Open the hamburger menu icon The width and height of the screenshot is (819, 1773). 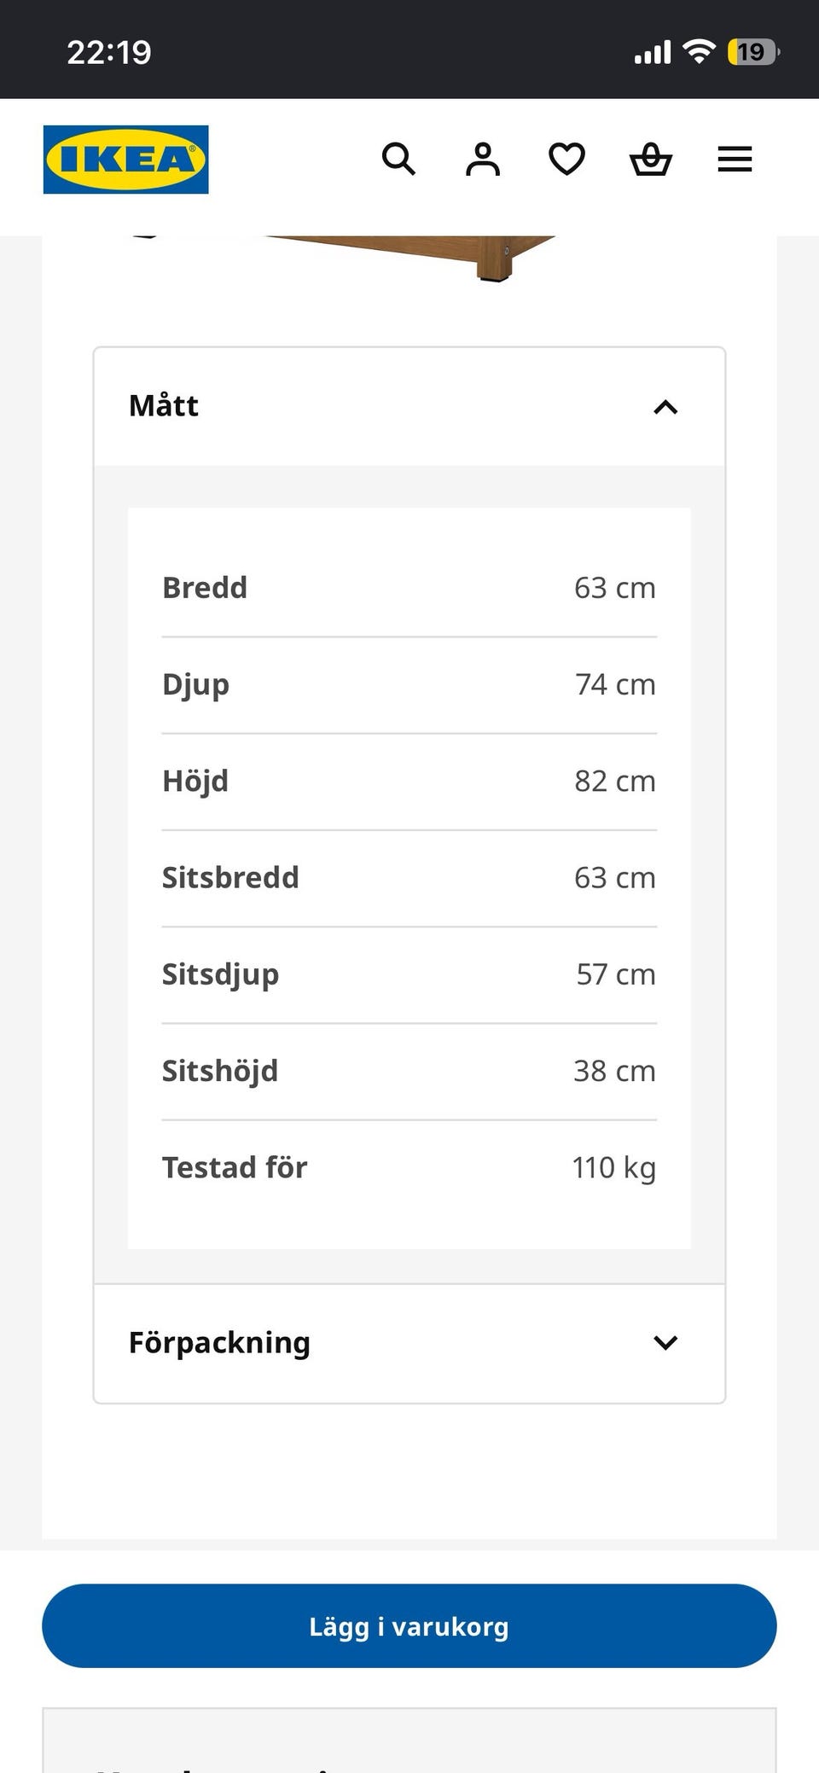[735, 159]
